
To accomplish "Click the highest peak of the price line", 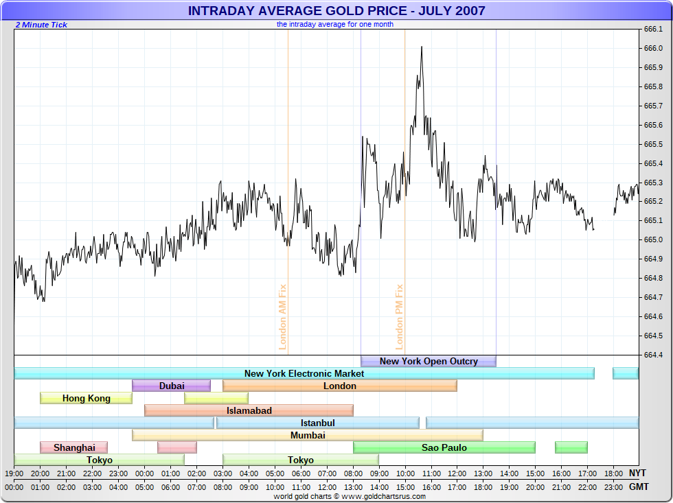I will pos(421,47).
